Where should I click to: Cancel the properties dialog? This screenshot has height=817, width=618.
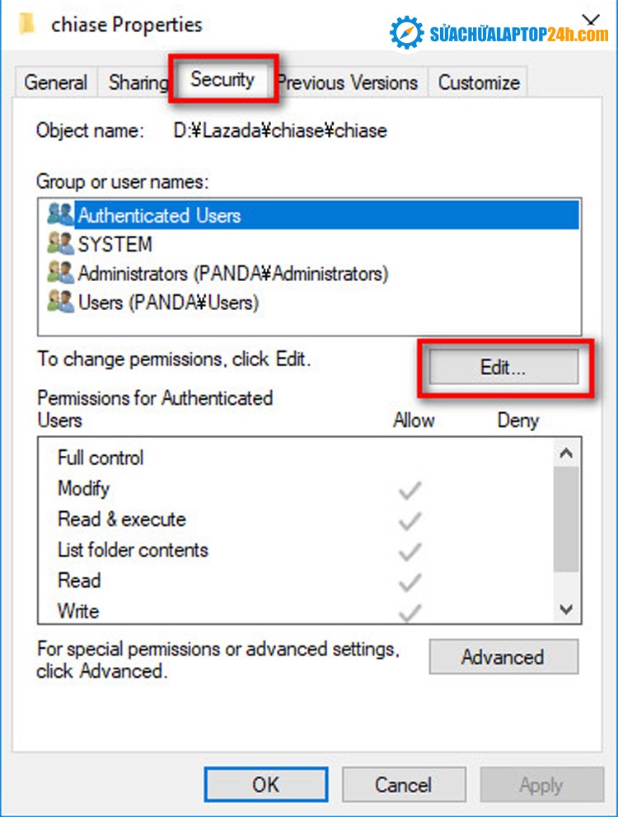(x=404, y=784)
